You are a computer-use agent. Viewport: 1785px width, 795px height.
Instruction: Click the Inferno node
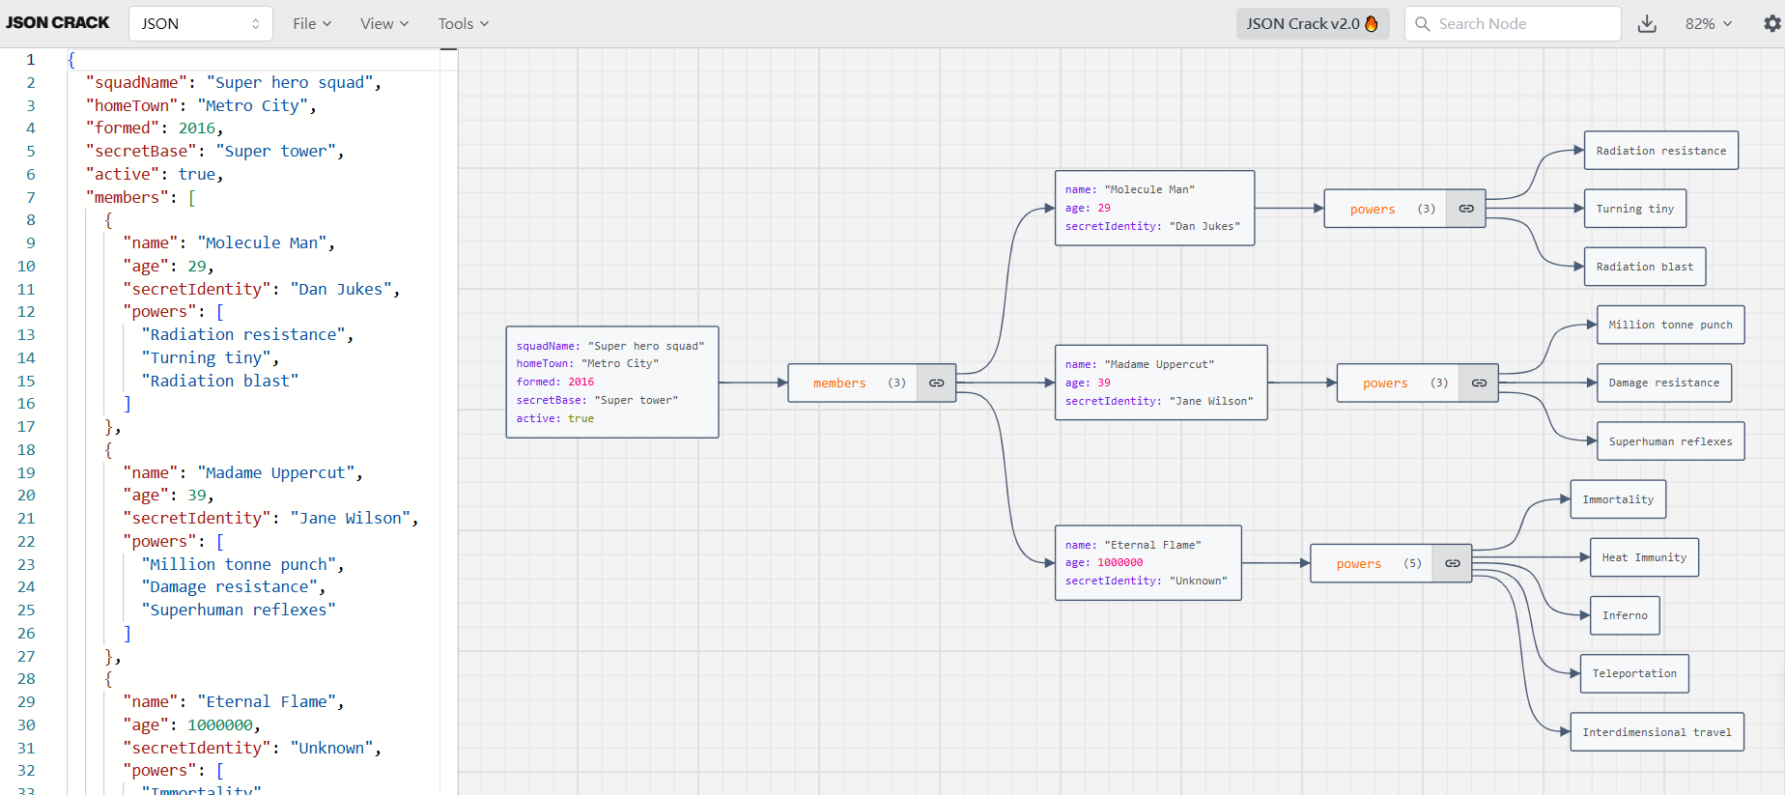(x=1625, y=615)
